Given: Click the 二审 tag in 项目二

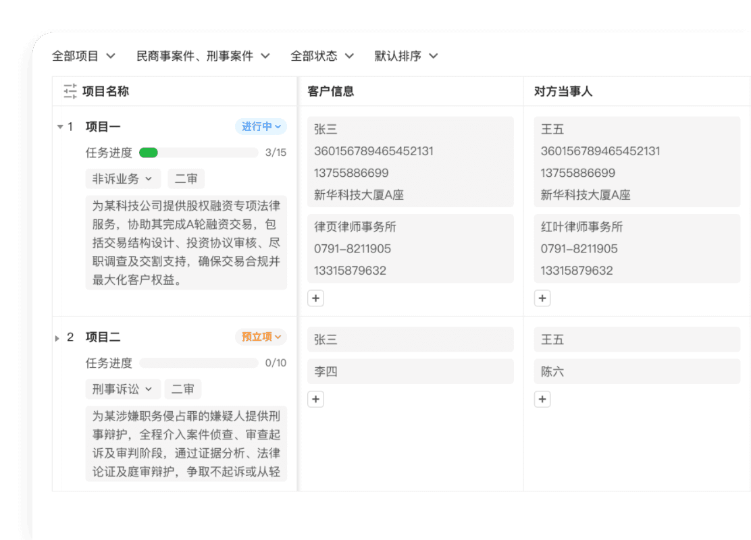Looking at the screenshot, I should [182, 389].
